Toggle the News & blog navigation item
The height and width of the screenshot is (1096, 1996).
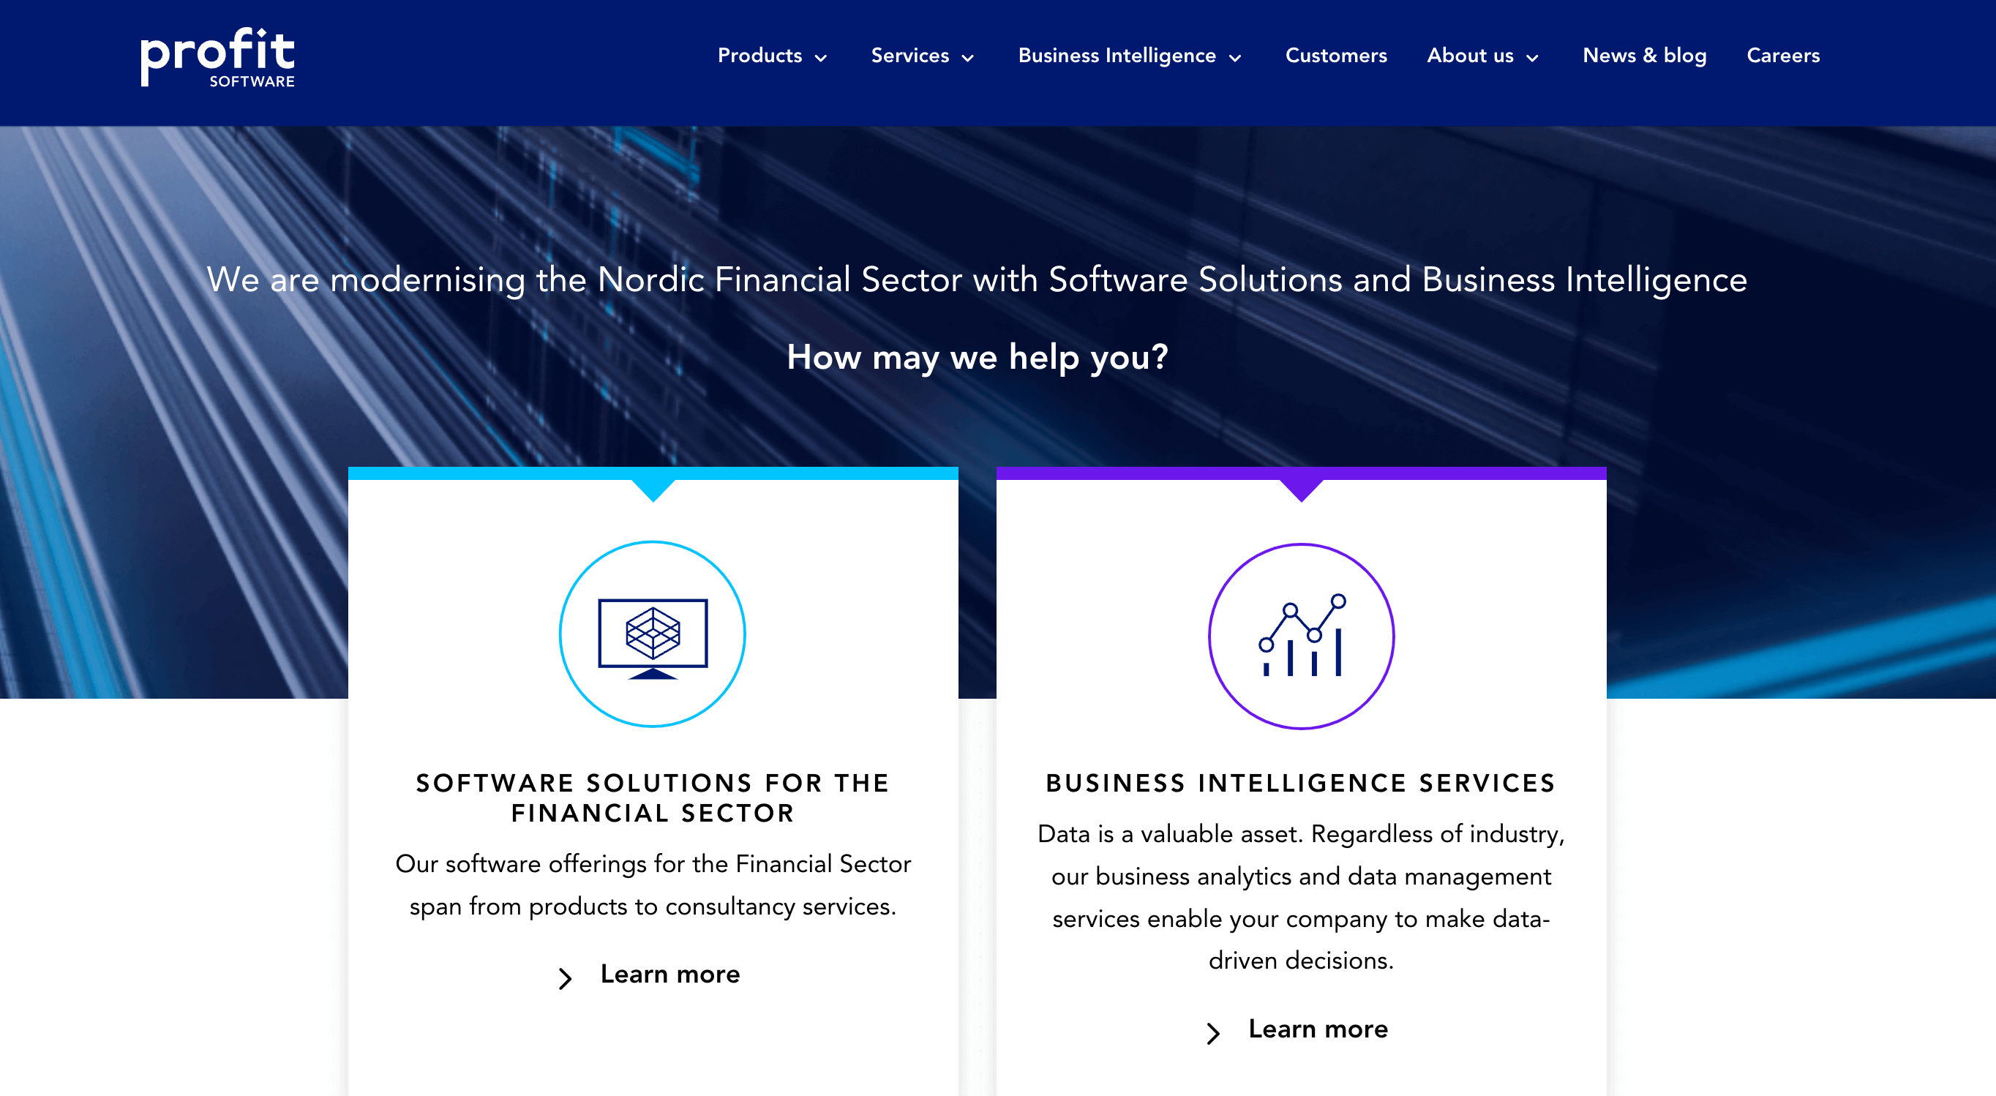point(1644,56)
